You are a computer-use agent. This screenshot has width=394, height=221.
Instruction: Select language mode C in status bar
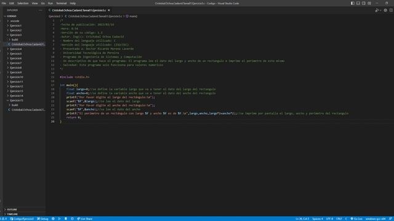(x=346, y=219)
